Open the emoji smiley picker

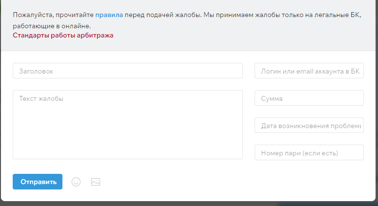[76, 182]
